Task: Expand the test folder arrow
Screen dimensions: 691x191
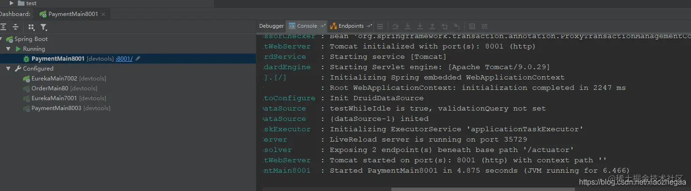Action: (x=12, y=3)
